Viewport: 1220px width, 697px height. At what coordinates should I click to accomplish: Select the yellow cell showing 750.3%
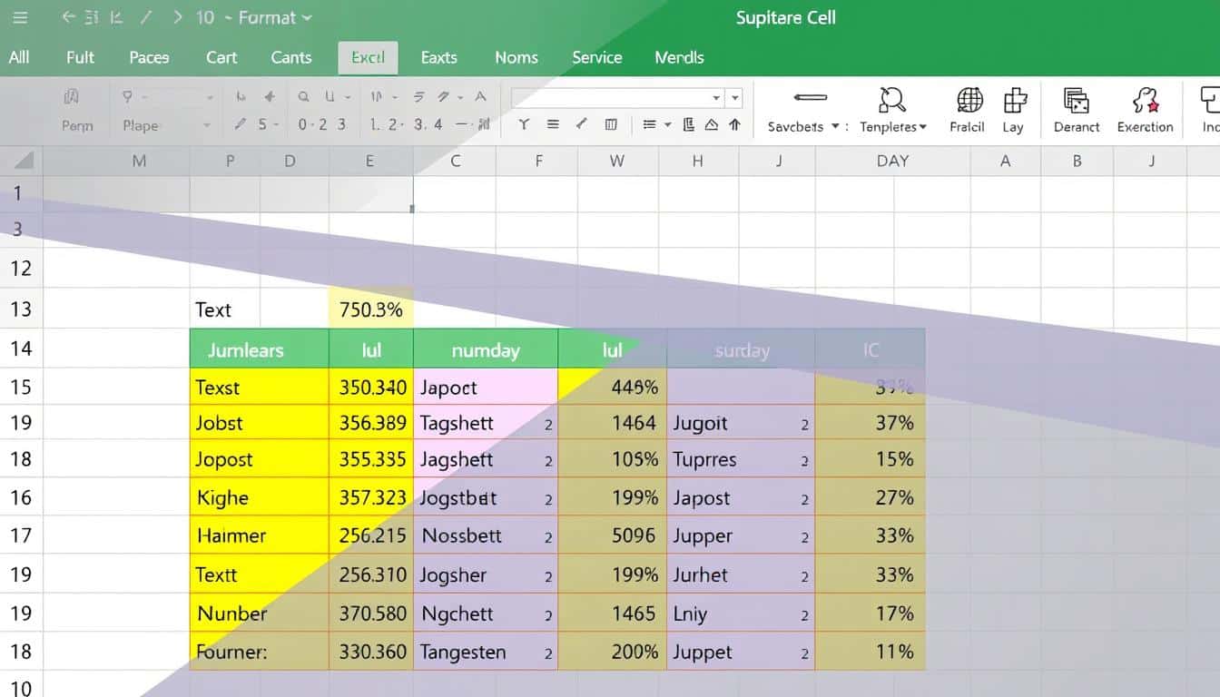click(370, 309)
